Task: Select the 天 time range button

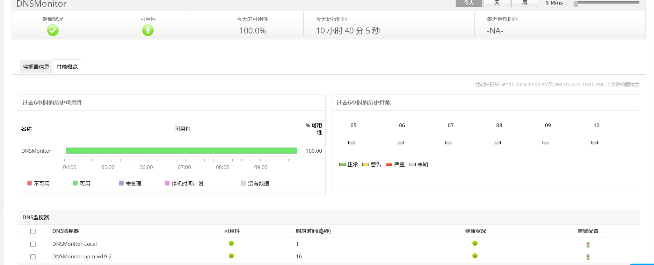Action: coord(497,3)
